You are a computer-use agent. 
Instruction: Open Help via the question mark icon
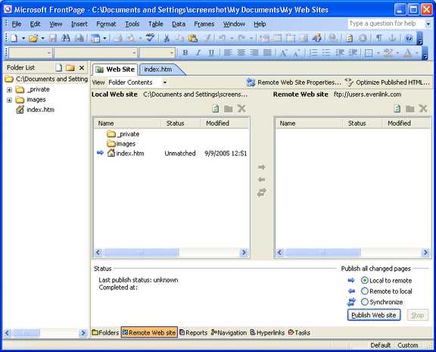409,38
